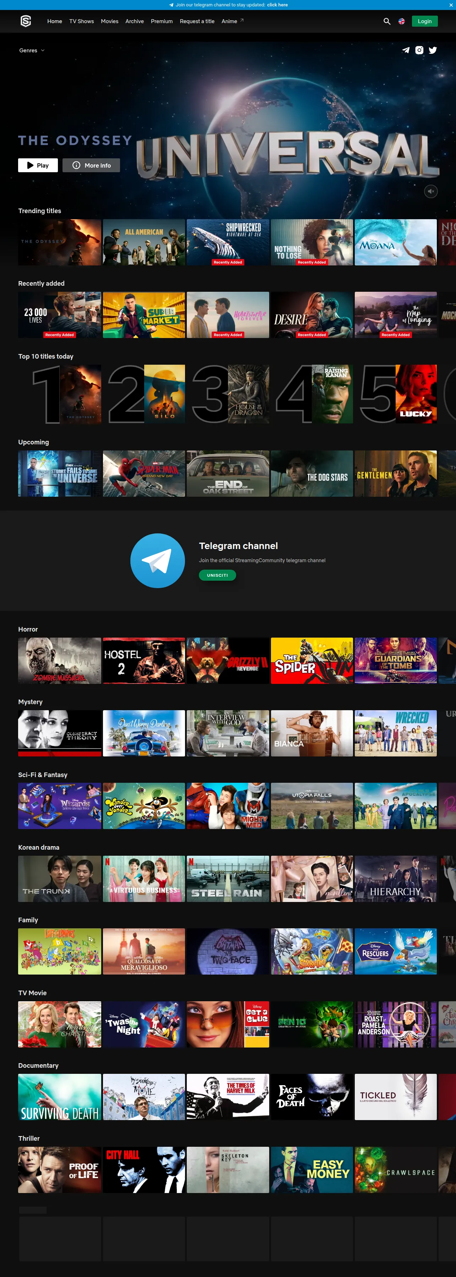Click the StreamingCommunity logo icon
The image size is (456, 1277).
[26, 21]
